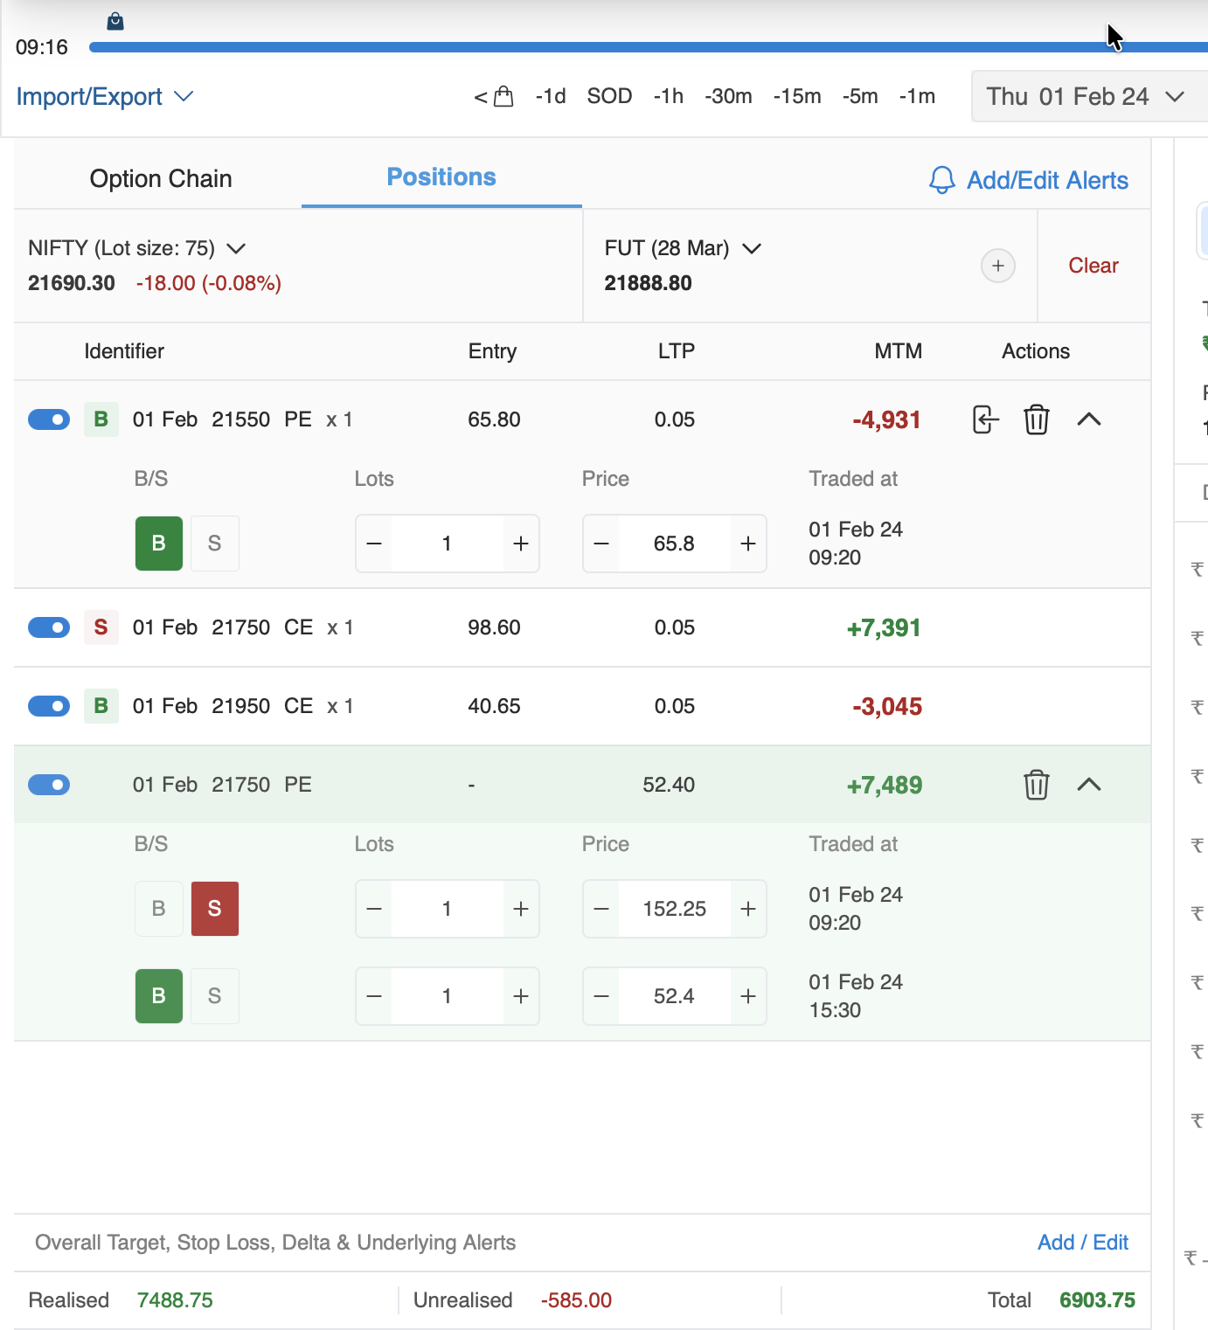Decrease price of 152.25 sell trade
The image size is (1208, 1330).
click(601, 909)
